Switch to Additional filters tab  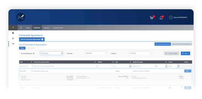pos(31,48)
